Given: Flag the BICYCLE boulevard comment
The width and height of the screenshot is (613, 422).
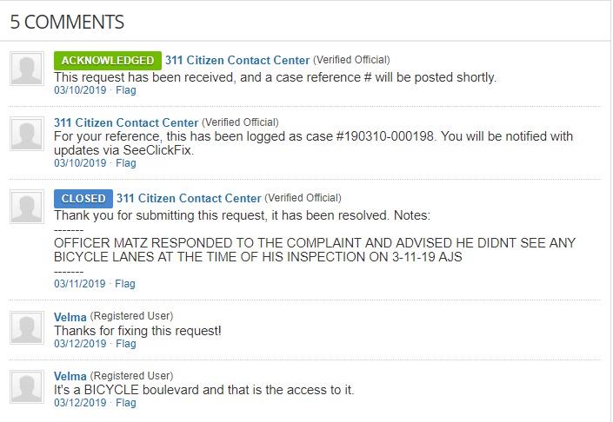Looking at the screenshot, I should pyautogui.click(x=126, y=403).
